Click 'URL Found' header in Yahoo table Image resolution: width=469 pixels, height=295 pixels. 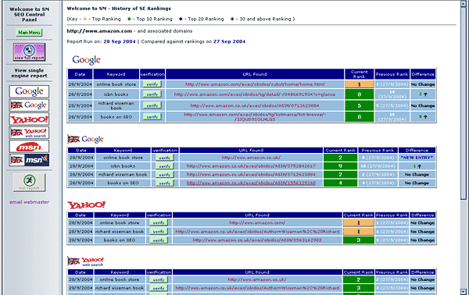(x=257, y=215)
